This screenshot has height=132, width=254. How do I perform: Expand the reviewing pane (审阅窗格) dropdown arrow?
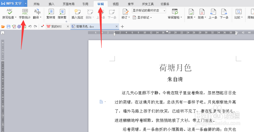181,17
